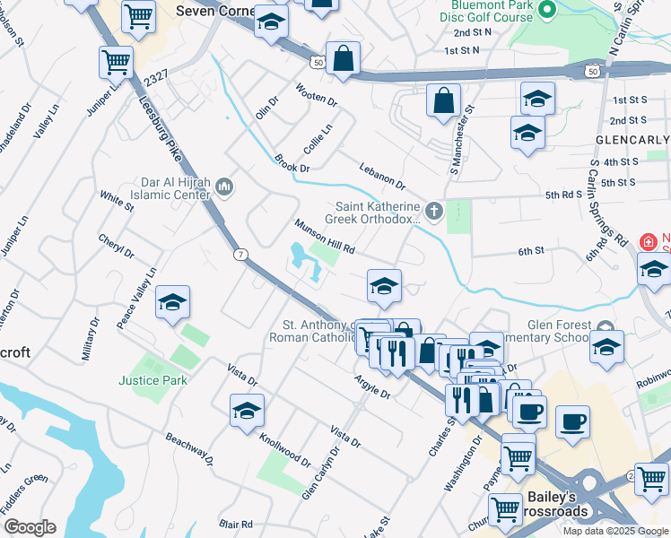Select the shopping bag marker above S Manchester St
671x538 pixels.
[x=443, y=101]
